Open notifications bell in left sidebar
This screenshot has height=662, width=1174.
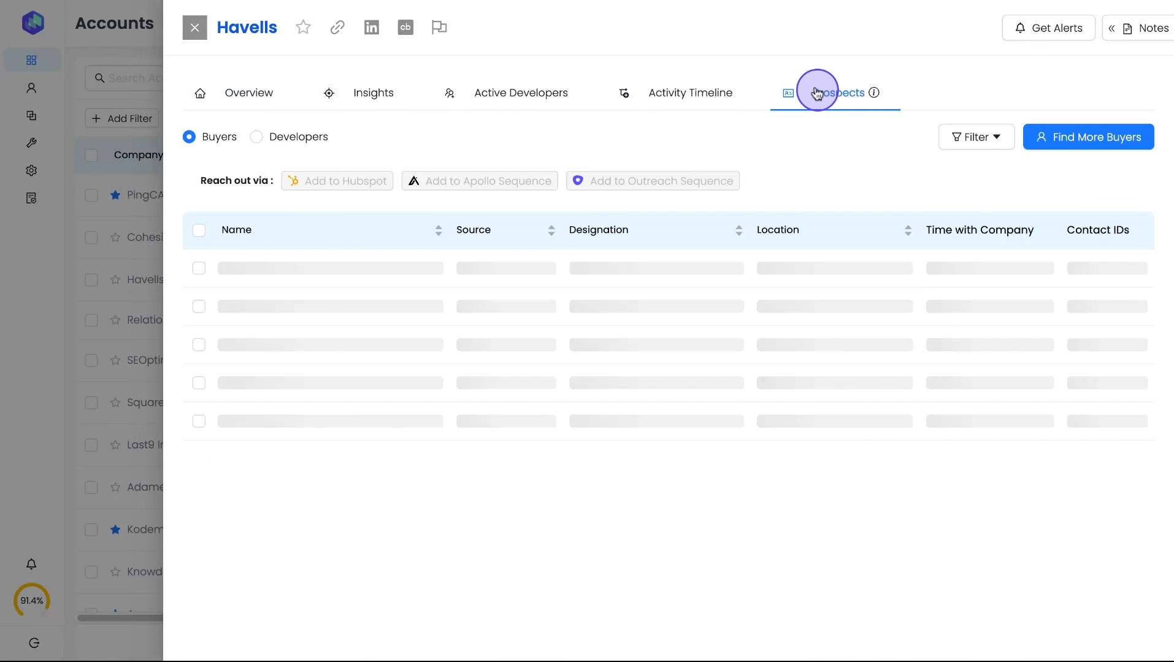tap(31, 564)
